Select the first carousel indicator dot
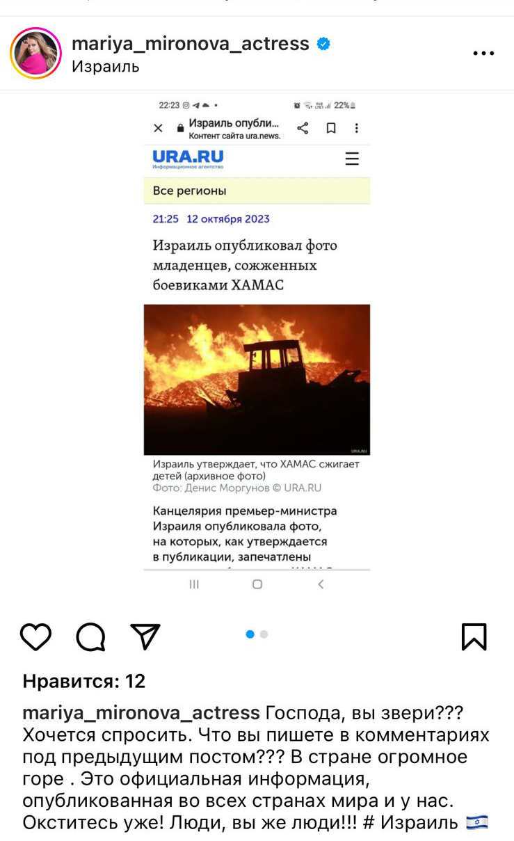514x841 pixels. click(250, 634)
